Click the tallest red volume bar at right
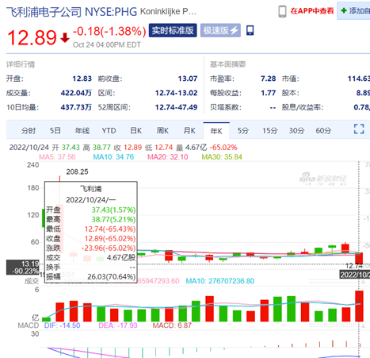The height and width of the screenshot is (358, 370). (359, 306)
